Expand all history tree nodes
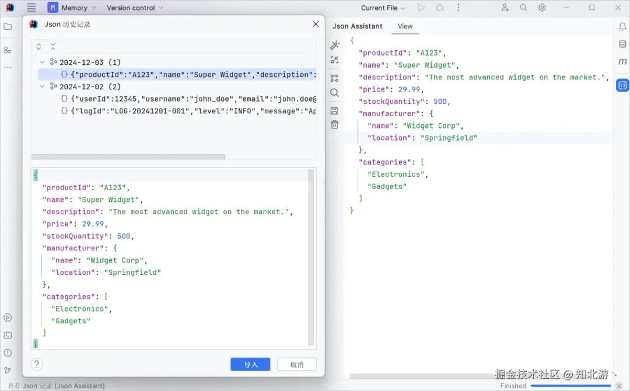The height and width of the screenshot is (391, 630). pos(38,47)
